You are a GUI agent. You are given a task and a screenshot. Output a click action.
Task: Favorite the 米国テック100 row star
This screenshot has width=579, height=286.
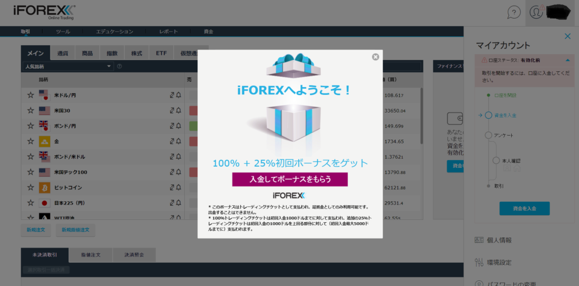pos(31,172)
